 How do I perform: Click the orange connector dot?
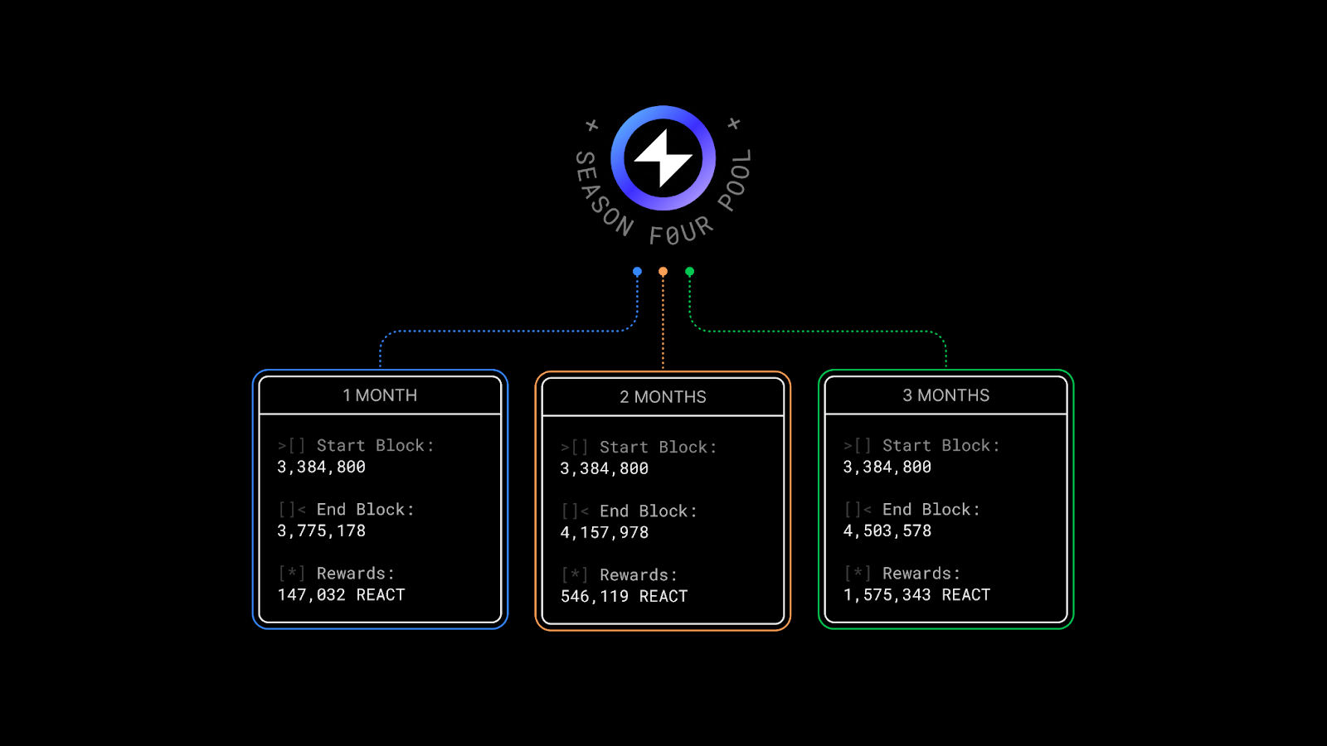pyautogui.click(x=663, y=272)
